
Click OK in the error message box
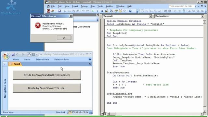click(x=64, y=38)
